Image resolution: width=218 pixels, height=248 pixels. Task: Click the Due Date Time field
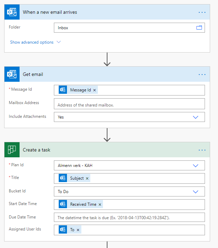point(129,217)
